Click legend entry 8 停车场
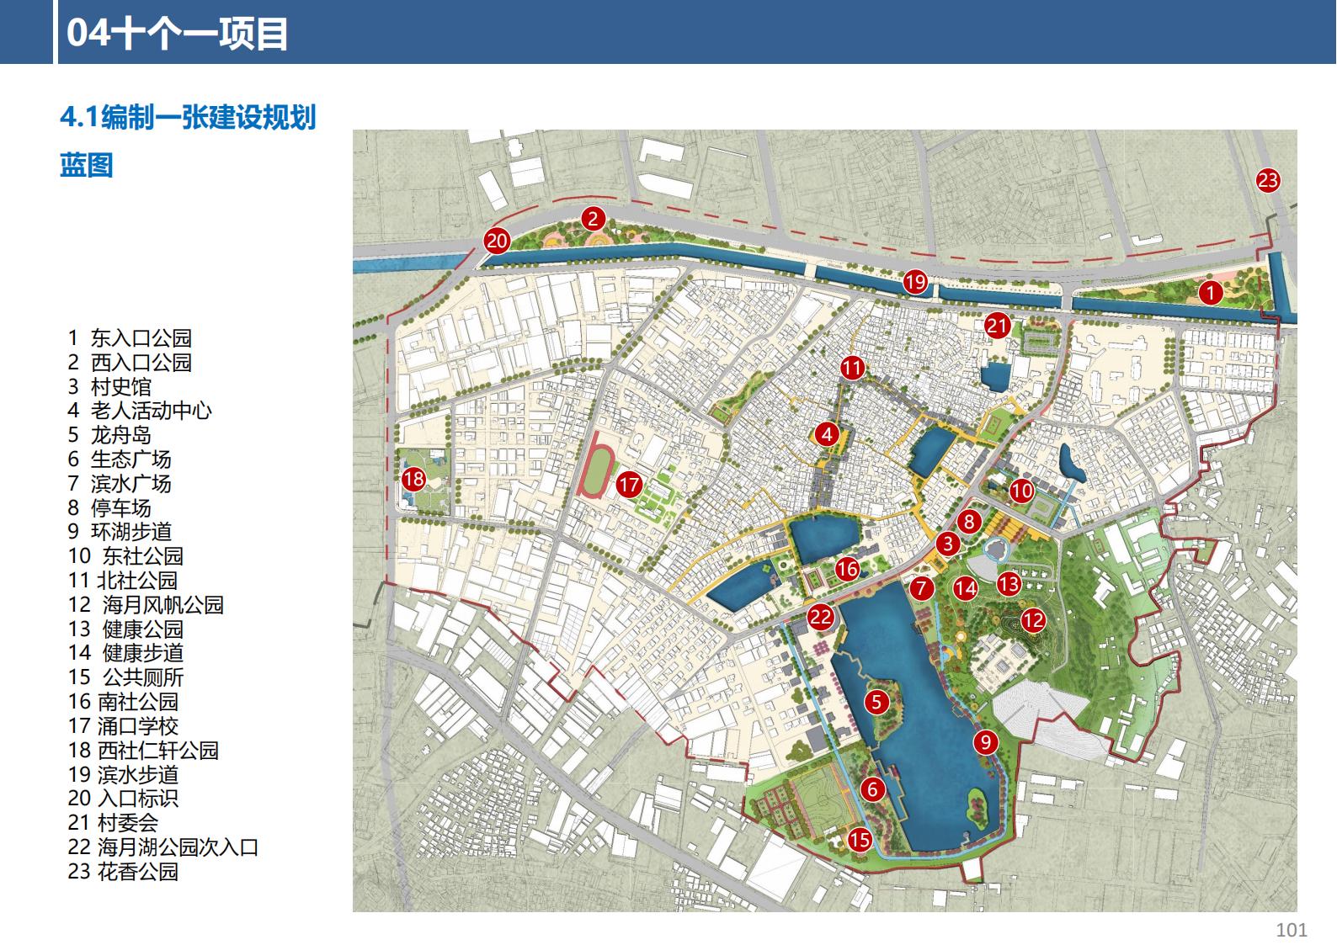Viewport: 1337px width, 945px height. (109, 508)
